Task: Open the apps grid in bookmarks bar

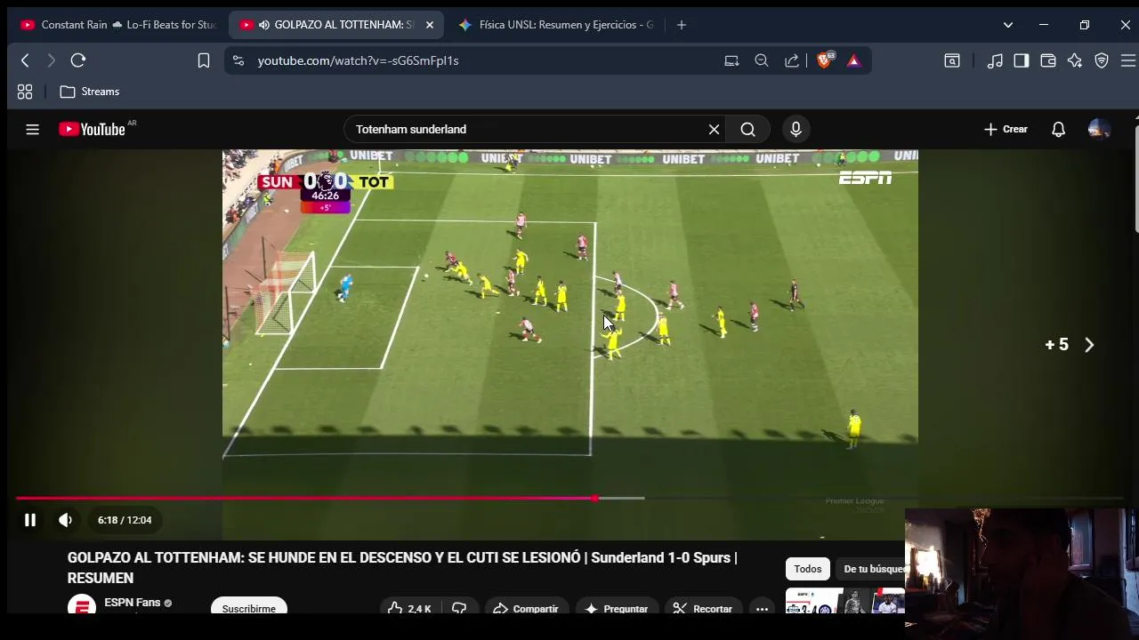Action: pos(25,92)
